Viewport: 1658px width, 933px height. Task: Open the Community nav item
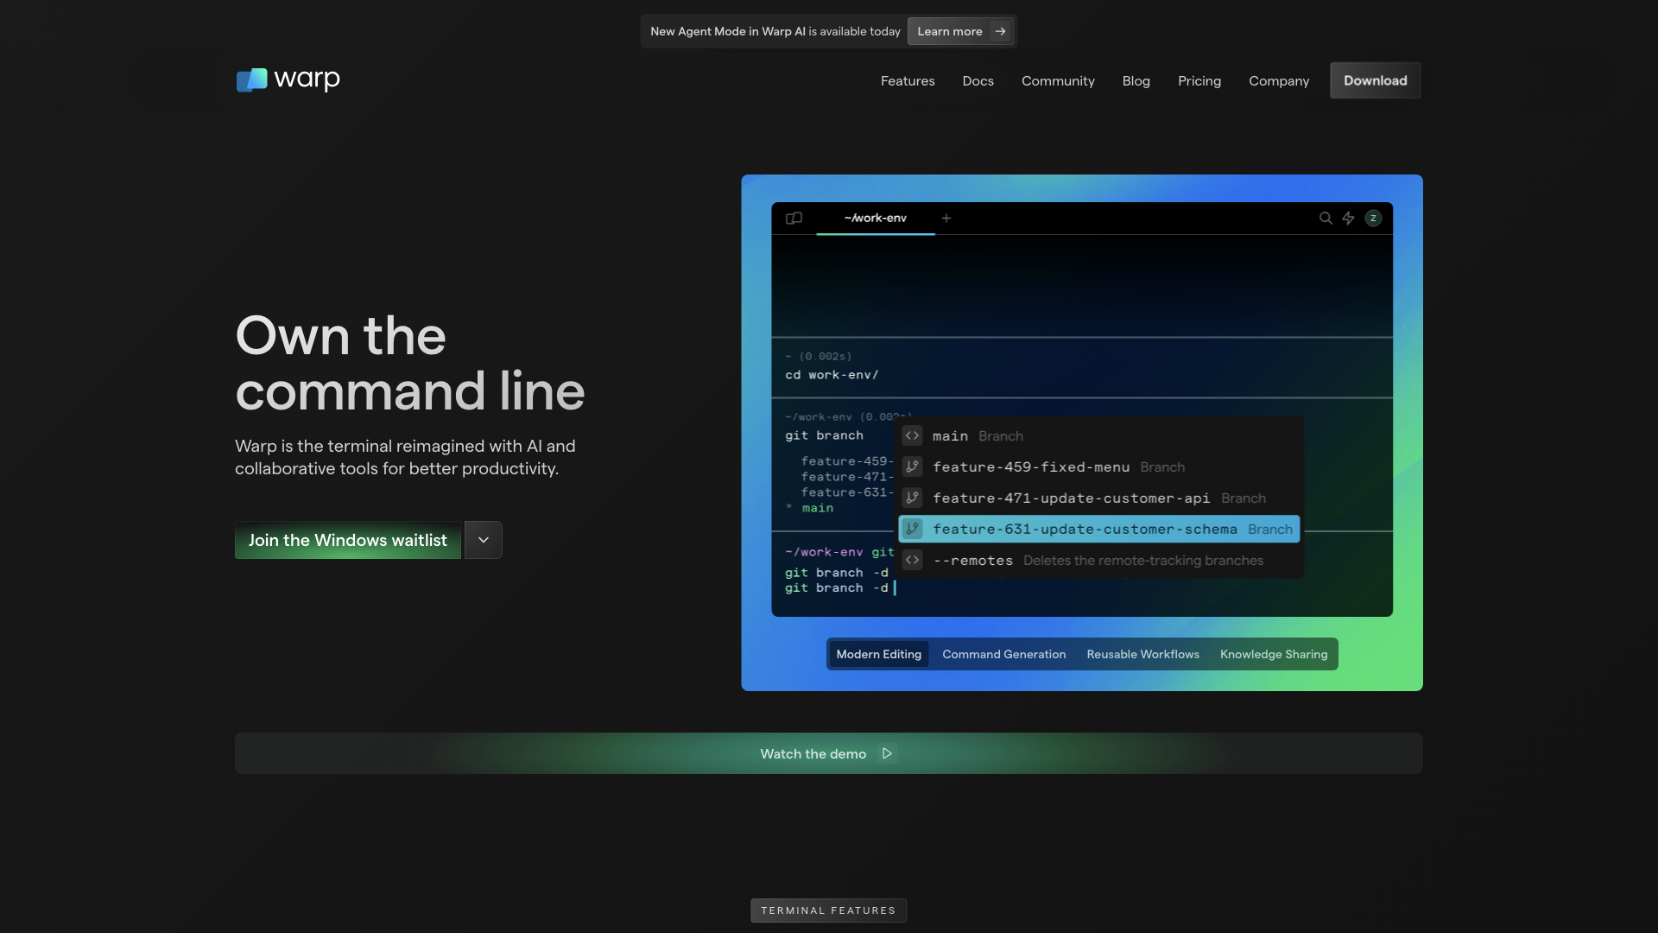[1058, 81]
